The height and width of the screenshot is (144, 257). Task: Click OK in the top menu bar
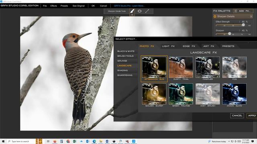(x=93, y=6)
